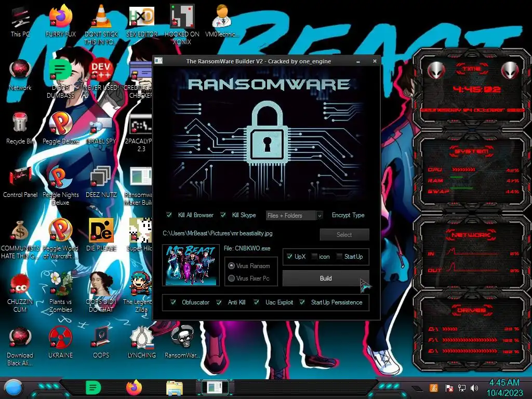Select the UKRAINE radiation symbol icon
The image size is (532, 399).
pyautogui.click(x=60, y=343)
